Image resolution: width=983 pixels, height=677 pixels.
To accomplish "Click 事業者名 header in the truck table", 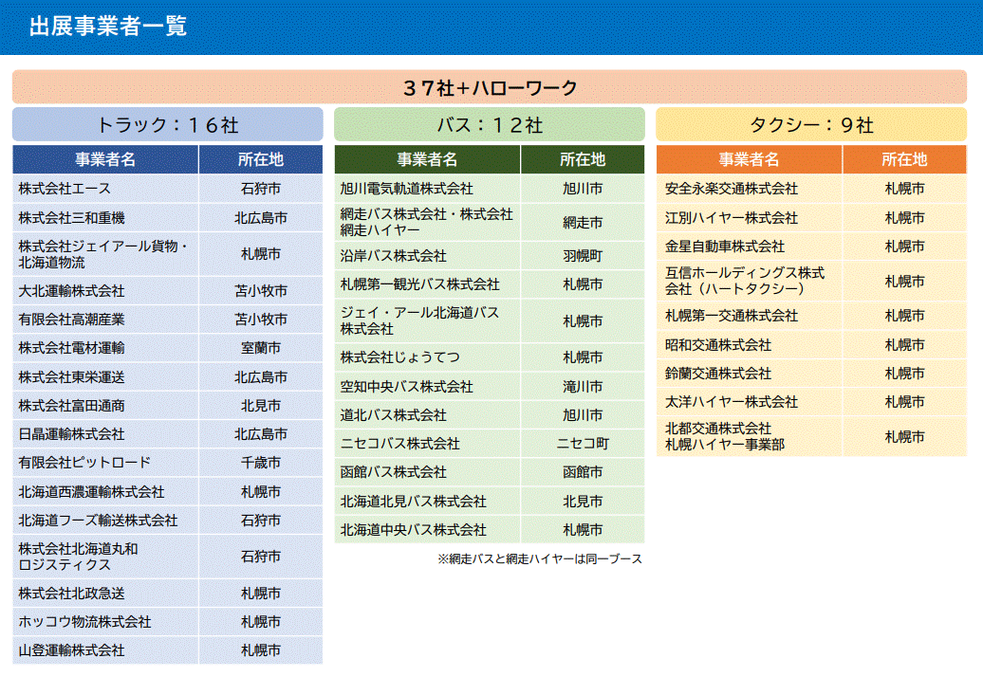I will coord(105,159).
